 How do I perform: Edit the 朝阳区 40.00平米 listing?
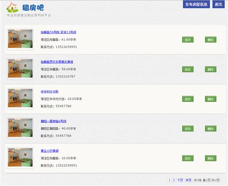pos(188,129)
